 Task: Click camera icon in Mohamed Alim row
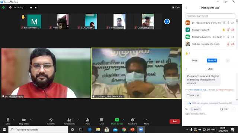tap(232, 37)
